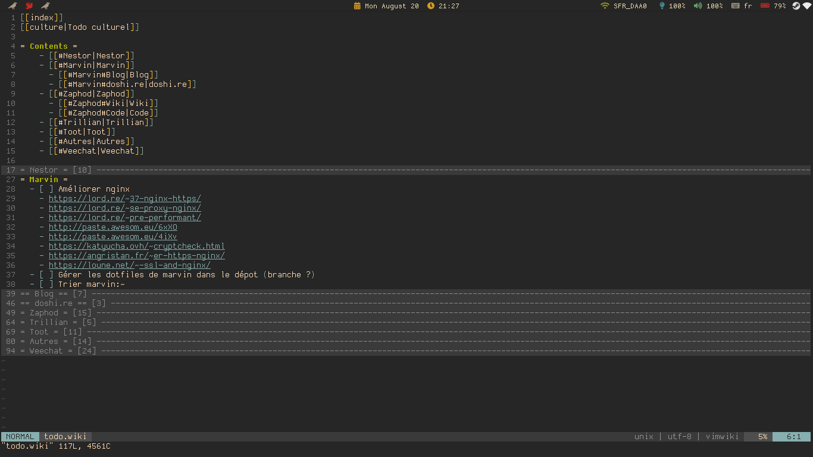The width and height of the screenshot is (813, 457).
Task: Click the red battery icon showing 79%
Action: [x=765, y=5]
